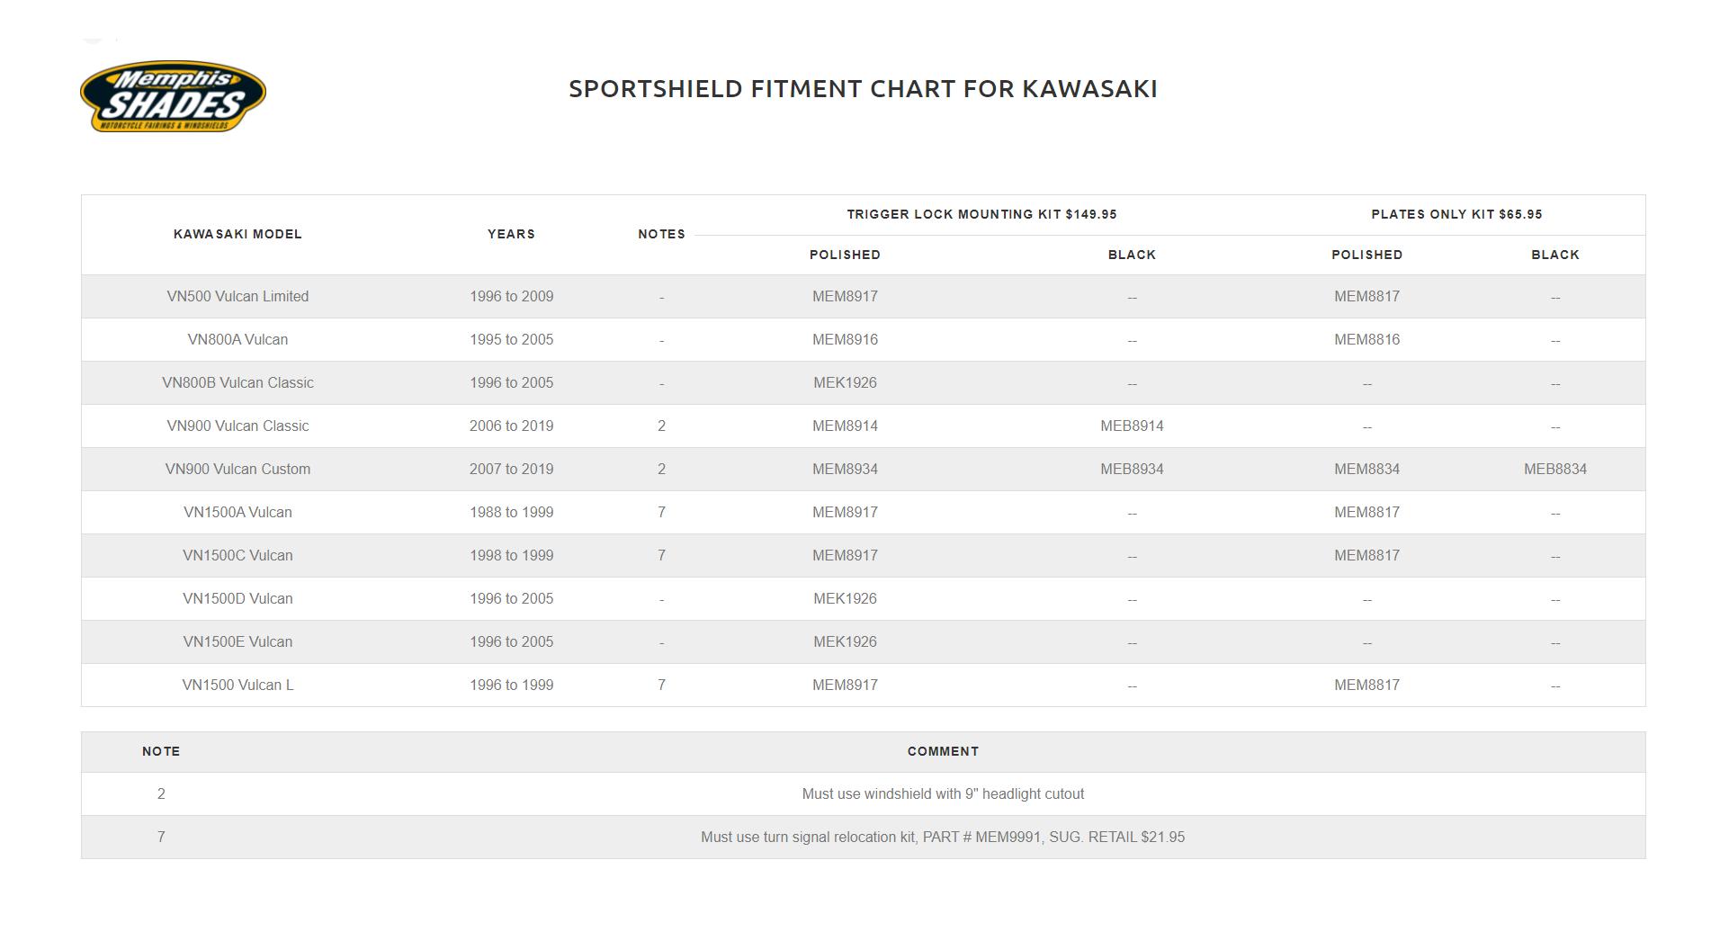
Task: Click the VN500 Vulcan Limited model cell
Action: (237, 297)
